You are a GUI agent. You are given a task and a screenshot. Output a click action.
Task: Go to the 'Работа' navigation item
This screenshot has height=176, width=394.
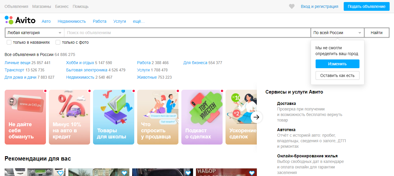click(x=100, y=21)
